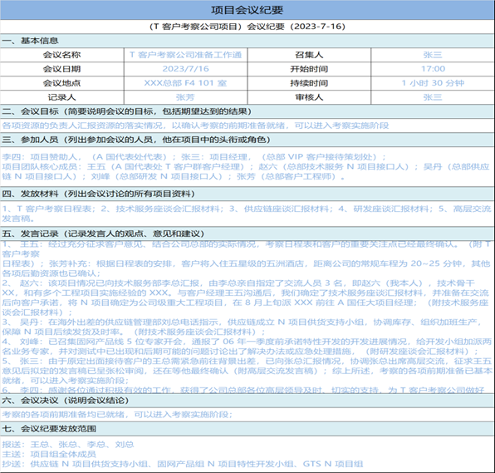Click the meeting location XXX总部 F4 101室
The image size is (495, 473).
(186, 83)
